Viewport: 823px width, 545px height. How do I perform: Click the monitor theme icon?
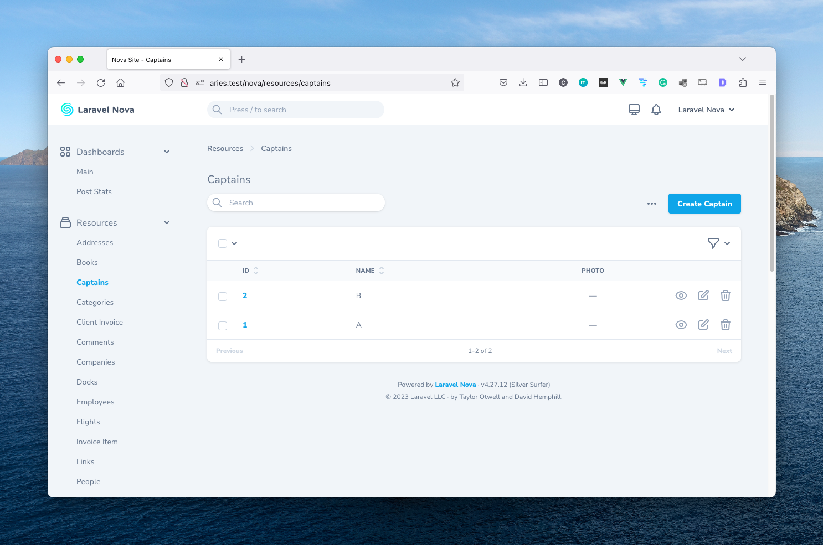634,110
